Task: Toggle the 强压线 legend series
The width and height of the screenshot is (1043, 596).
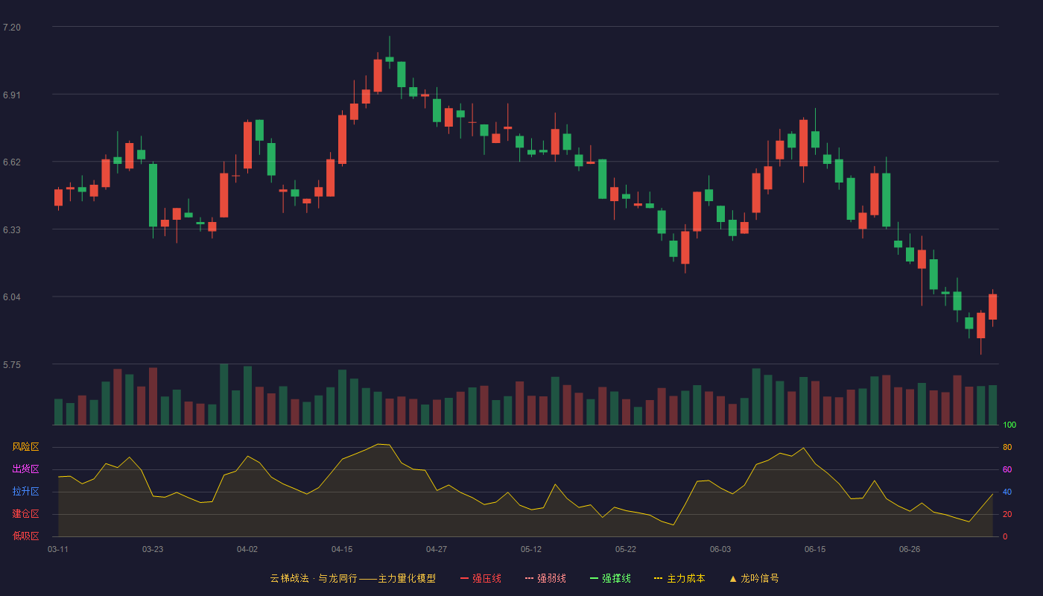Action: [x=481, y=578]
